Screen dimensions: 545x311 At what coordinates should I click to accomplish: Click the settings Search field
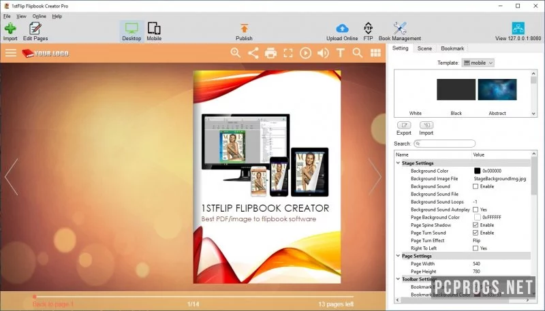445,144
